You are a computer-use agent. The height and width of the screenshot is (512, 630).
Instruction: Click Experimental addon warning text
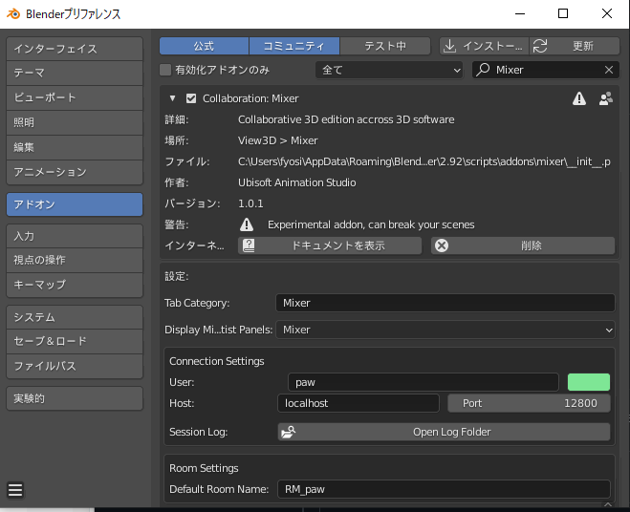click(371, 224)
